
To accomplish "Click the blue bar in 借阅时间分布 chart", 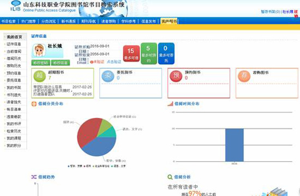I will tap(235, 145).
